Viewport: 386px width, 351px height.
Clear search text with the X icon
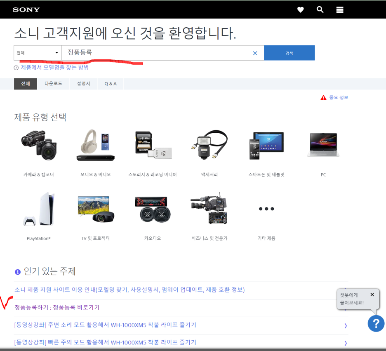[255, 53]
